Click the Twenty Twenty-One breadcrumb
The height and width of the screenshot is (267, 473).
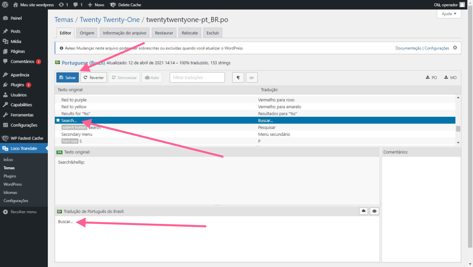point(110,20)
